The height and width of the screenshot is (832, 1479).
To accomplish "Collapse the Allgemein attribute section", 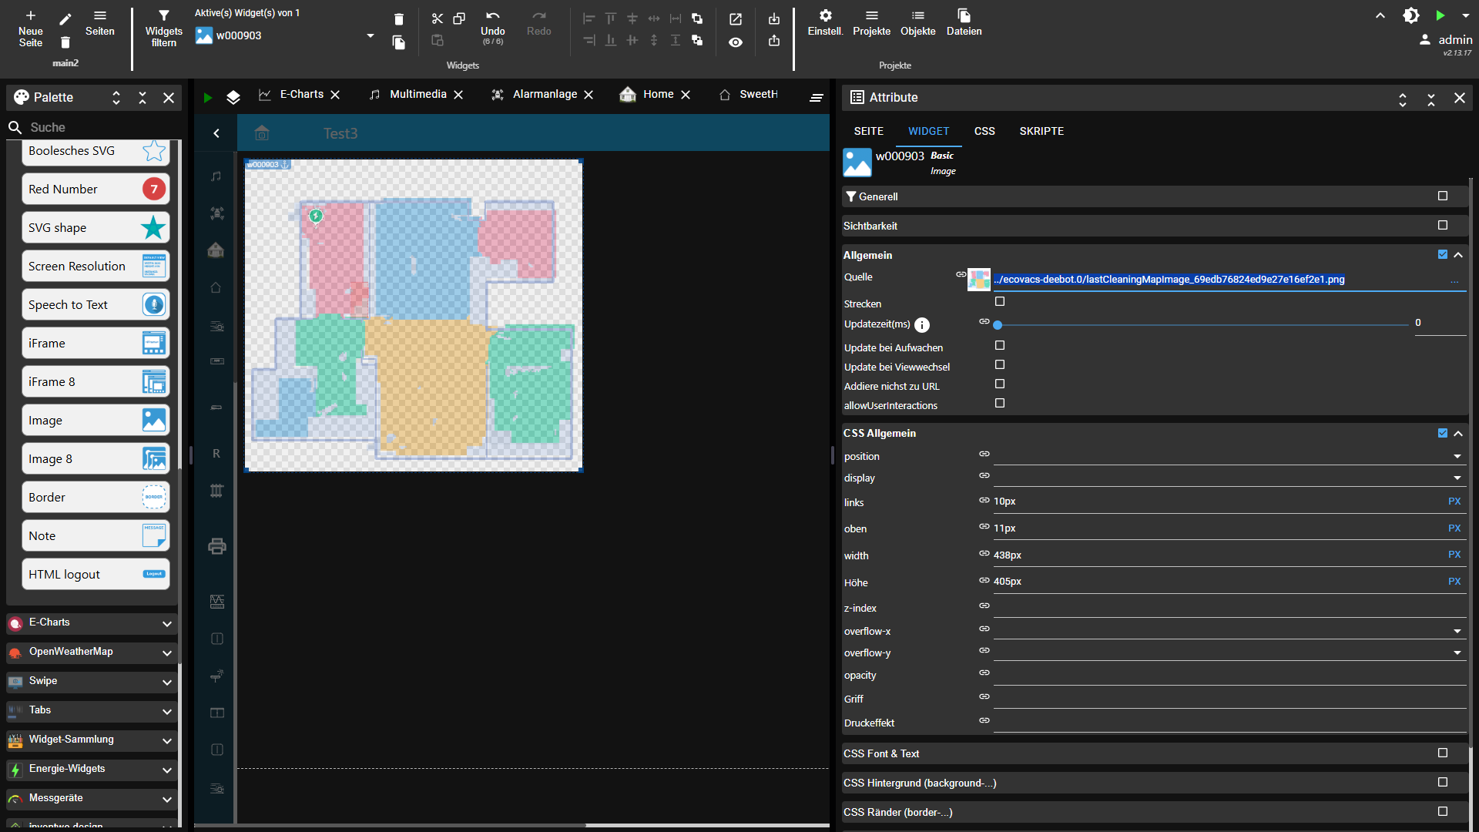I will (1460, 255).
